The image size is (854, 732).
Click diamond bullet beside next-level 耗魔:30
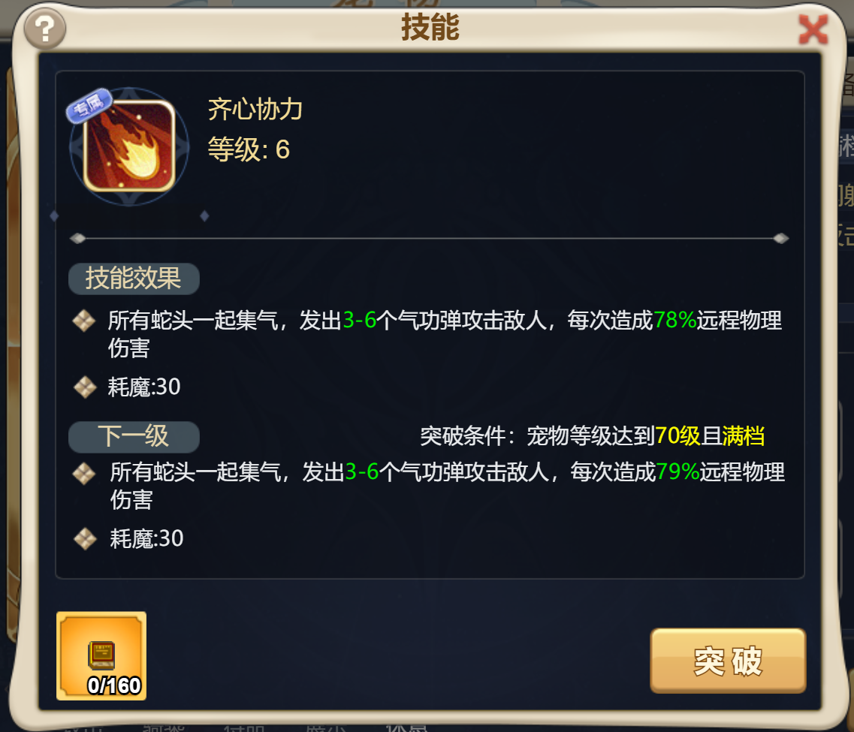click(x=85, y=539)
